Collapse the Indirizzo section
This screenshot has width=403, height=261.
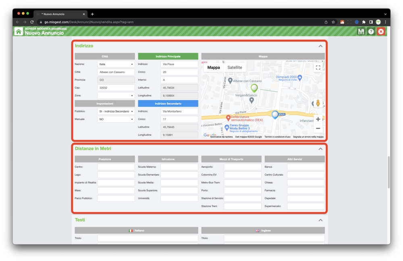pos(320,46)
